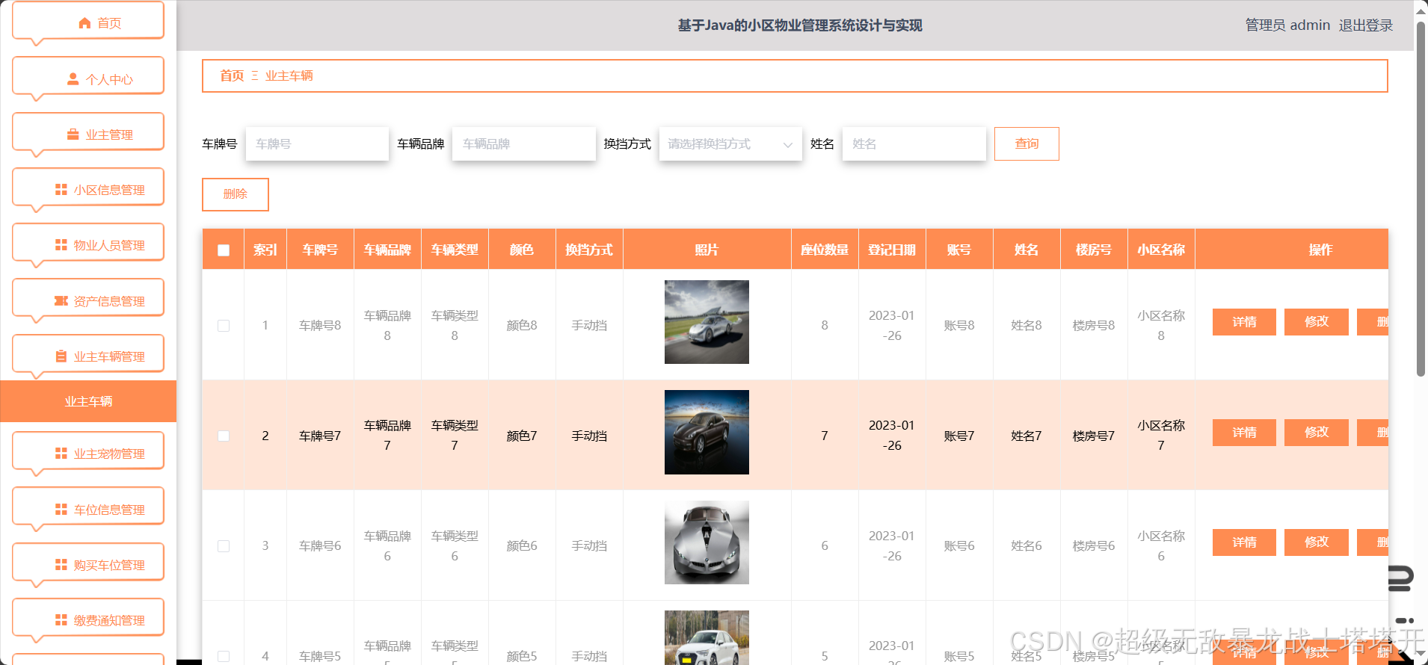Viewport: 1428px width, 665px height.
Task: Click the home icon beside 首页 in sidebar
Action: 84,23
